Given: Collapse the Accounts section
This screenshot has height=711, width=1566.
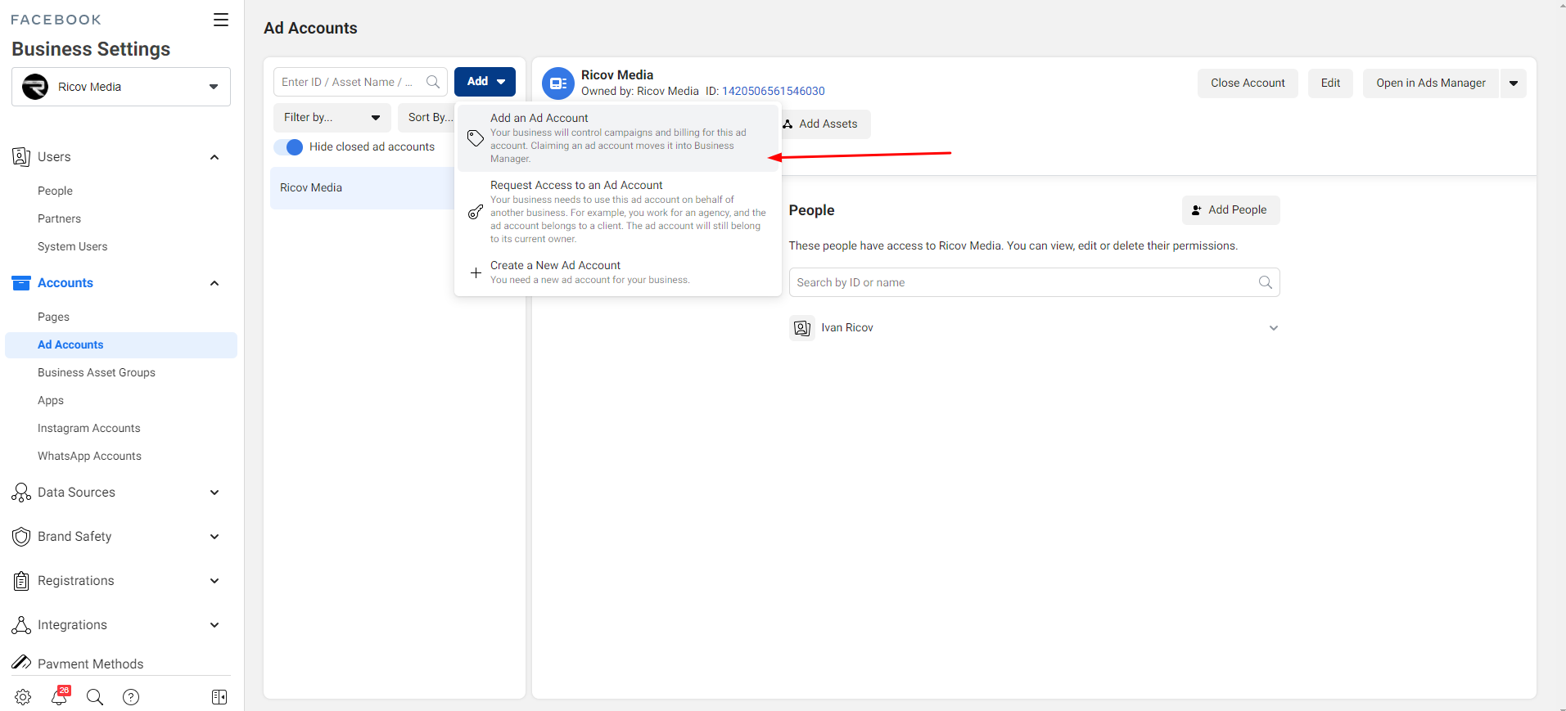Looking at the screenshot, I should coord(214,283).
